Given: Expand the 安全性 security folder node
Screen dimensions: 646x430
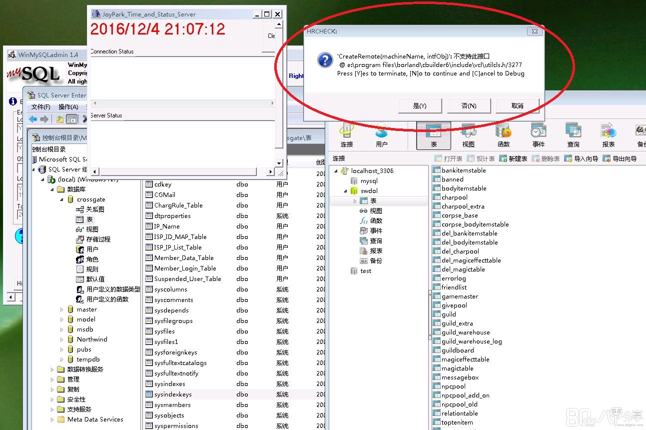Looking at the screenshot, I should [x=52, y=399].
